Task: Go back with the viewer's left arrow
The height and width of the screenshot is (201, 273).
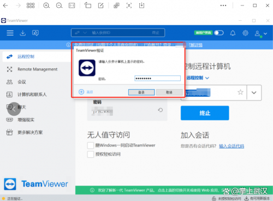Action: coord(5,5)
